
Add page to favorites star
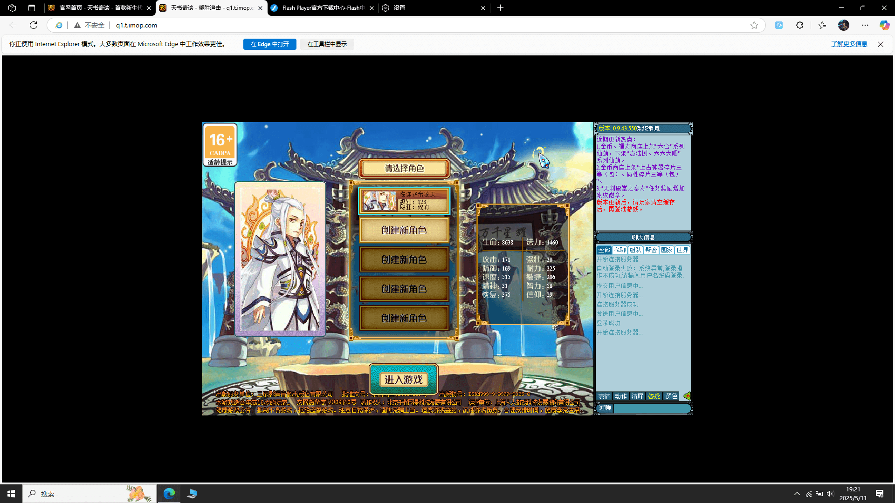pyautogui.click(x=754, y=25)
